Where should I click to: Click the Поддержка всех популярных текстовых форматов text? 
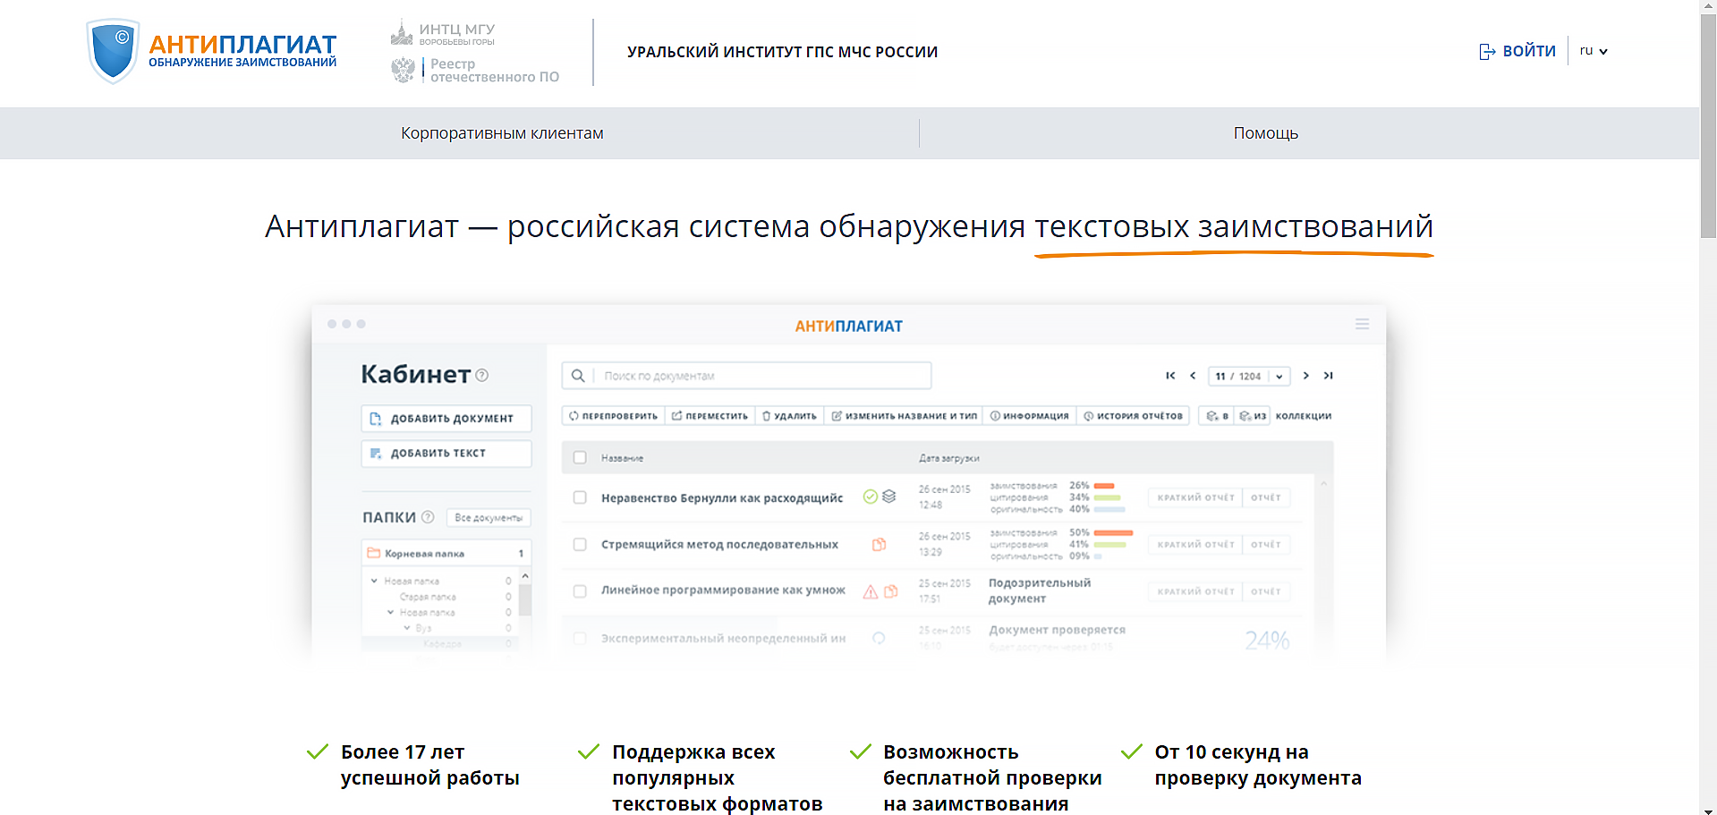(717, 777)
